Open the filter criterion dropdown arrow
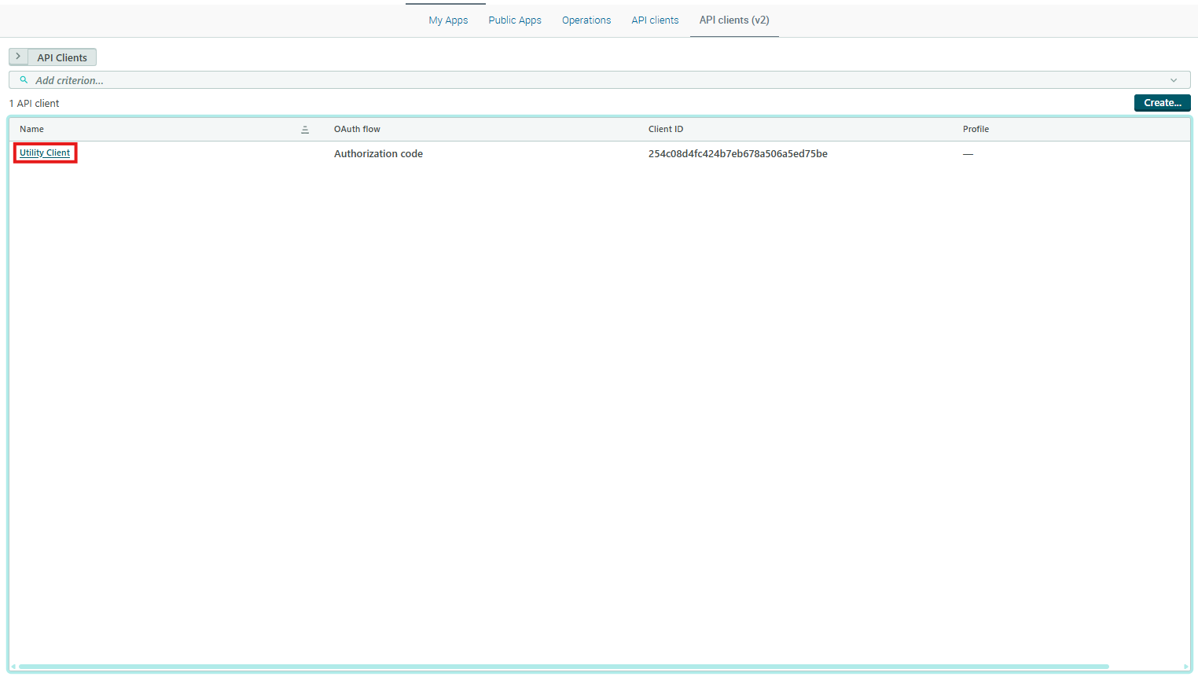 (1174, 80)
